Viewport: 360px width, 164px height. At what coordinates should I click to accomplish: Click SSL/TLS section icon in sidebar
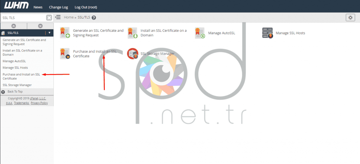[3, 33]
